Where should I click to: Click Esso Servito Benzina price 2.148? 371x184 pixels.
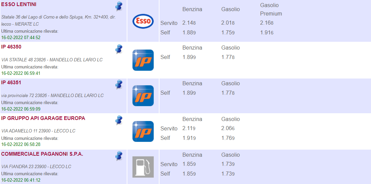[189, 23]
